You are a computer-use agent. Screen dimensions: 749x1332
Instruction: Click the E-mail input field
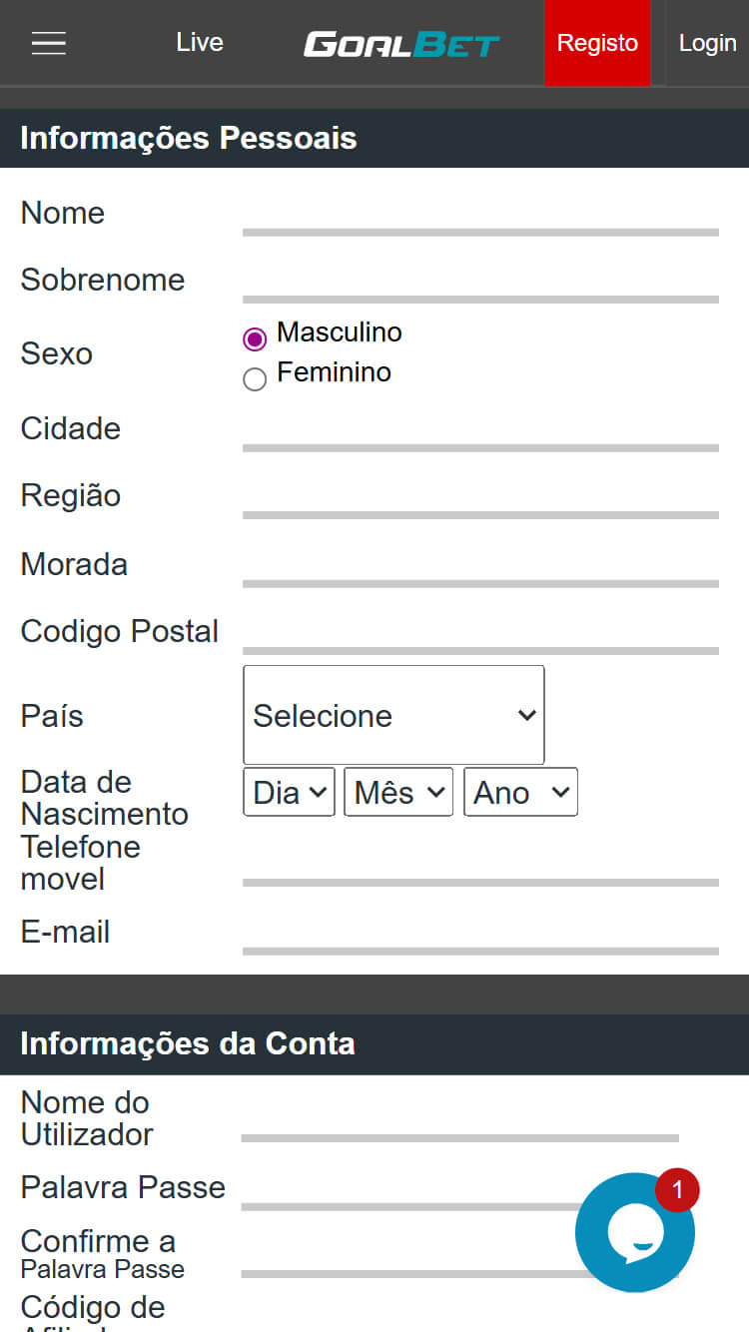pyautogui.click(x=480, y=935)
